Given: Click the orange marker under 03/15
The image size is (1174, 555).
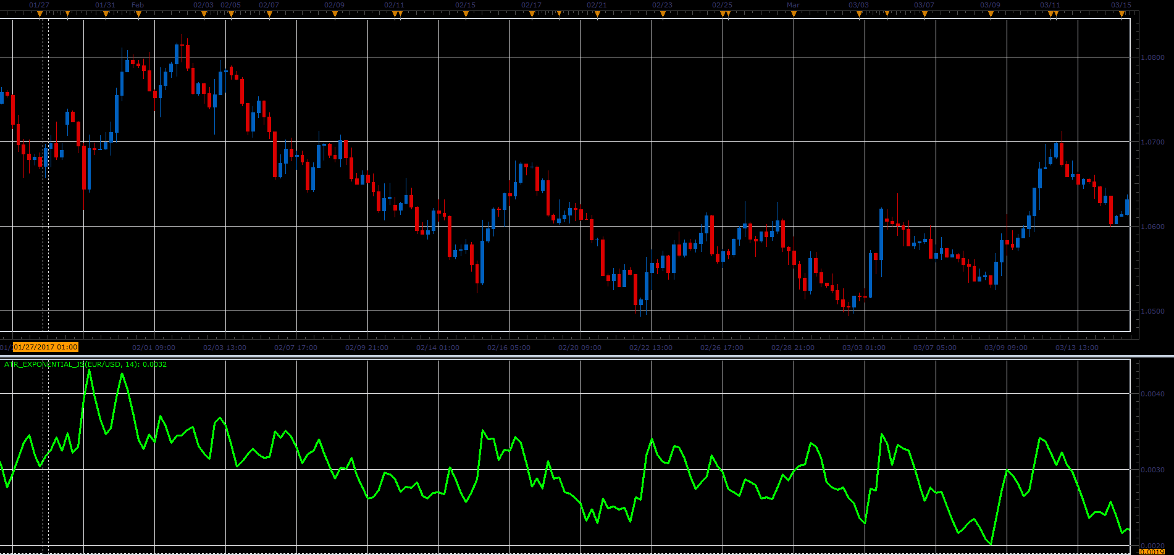Looking at the screenshot, I should click(1122, 14).
